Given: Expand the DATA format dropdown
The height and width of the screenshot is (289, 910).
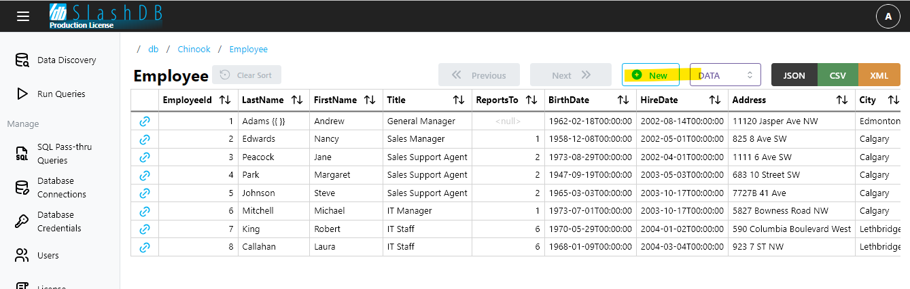Looking at the screenshot, I should pyautogui.click(x=725, y=75).
